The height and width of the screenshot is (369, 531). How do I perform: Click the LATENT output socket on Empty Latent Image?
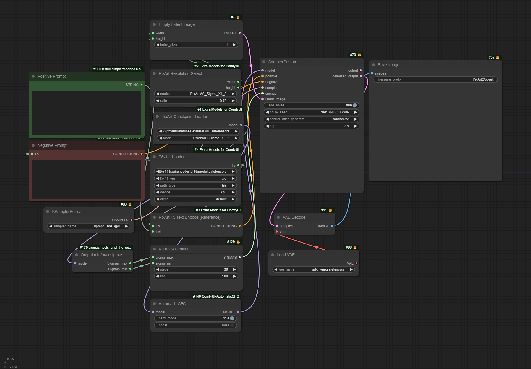(240, 33)
